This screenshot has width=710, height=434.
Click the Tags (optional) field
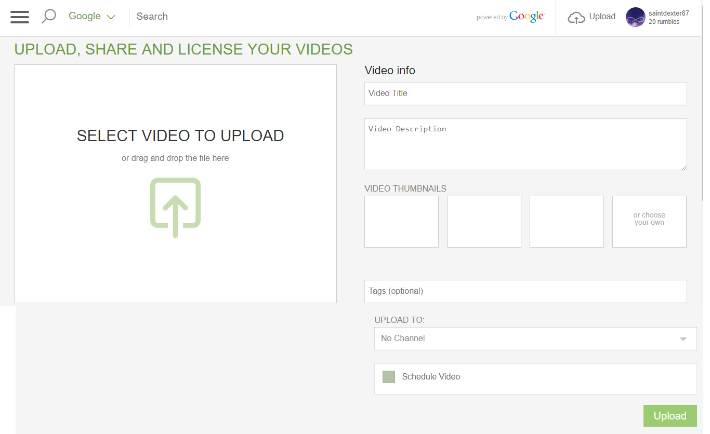point(525,291)
